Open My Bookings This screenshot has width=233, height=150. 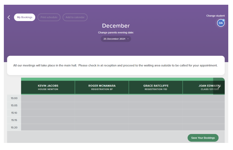click(x=25, y=17)
